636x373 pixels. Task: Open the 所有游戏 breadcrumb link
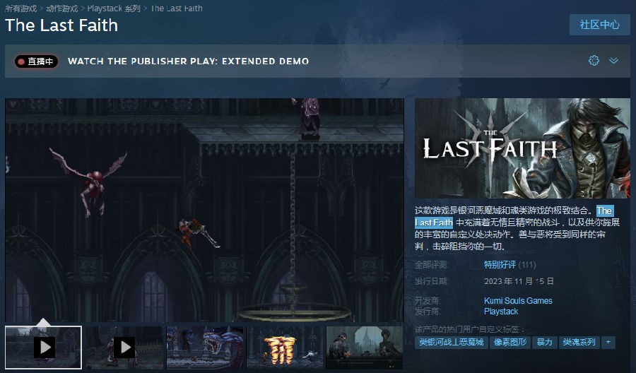[21, 8]
